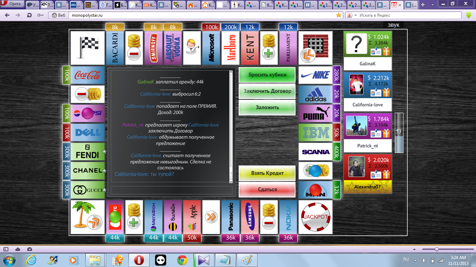Image resolution: width=476 pixels, height=267 pixels.
Task: Open Patrick_nt's profile card icon
Action: [x=376, y=133]
